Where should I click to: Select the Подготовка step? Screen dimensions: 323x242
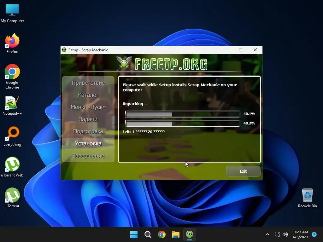pos(88,131)
